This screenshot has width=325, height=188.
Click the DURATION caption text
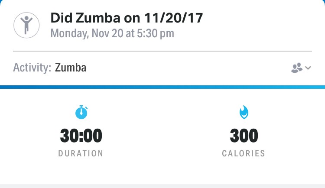tap(81, 153)
